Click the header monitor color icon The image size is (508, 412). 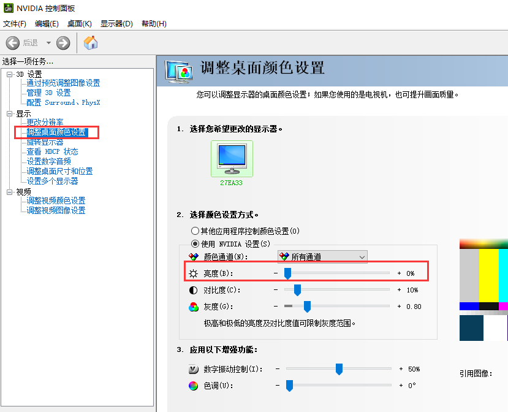(x=178, y=71)
